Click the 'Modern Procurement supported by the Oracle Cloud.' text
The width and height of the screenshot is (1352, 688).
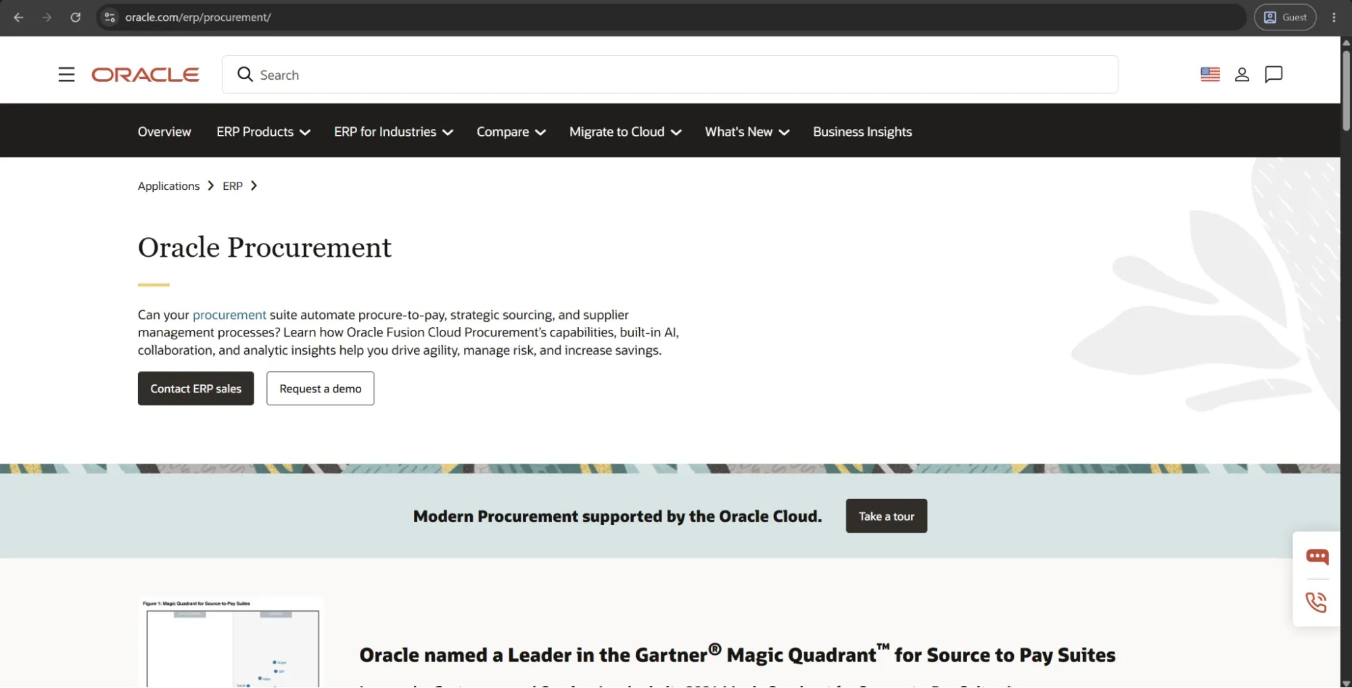coord(617,516)
